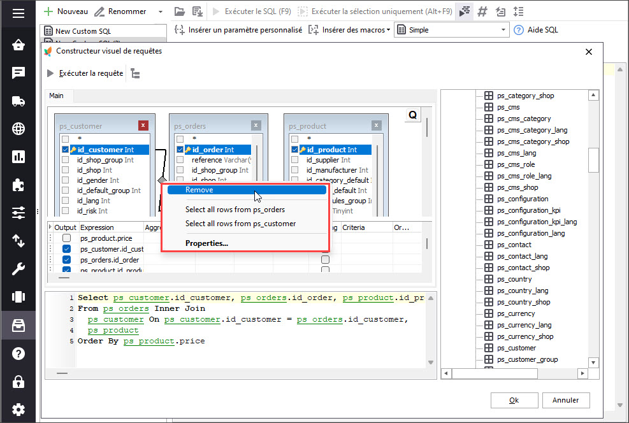629x423 pixels.
Task: Open the delivery truck sidebar icon
Action: tap(18, 101)
